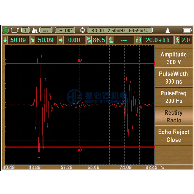Click the phi dB equivalent icon
This screenshot has width=194, height=194.
[111, 40]
